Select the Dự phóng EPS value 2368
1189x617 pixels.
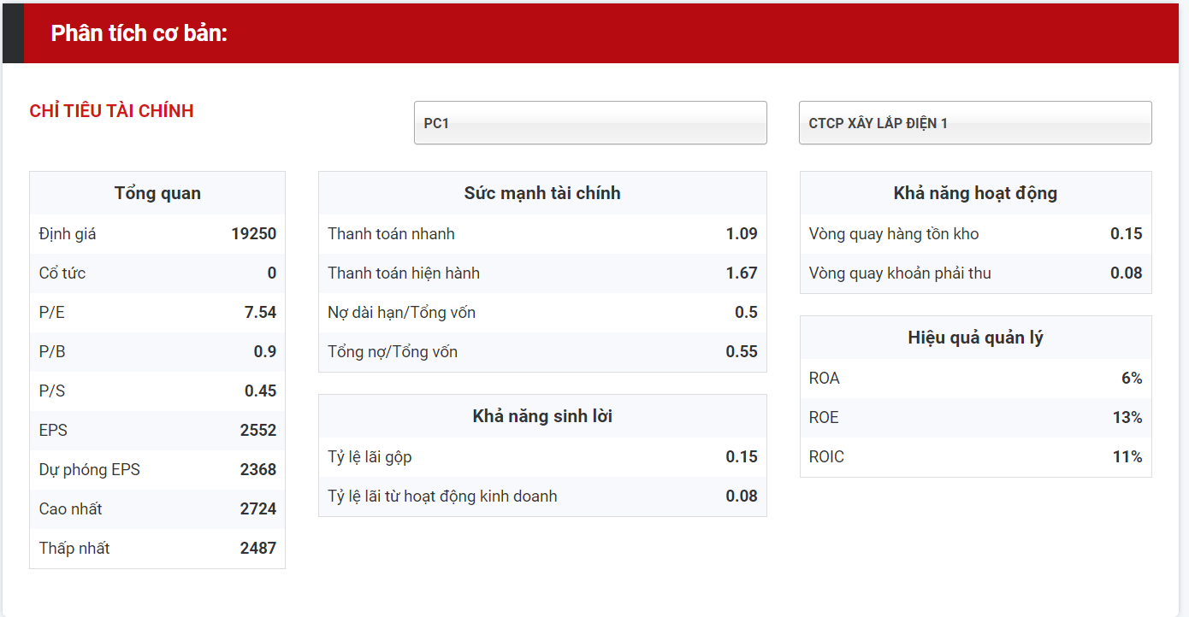(x=258, y=470)
